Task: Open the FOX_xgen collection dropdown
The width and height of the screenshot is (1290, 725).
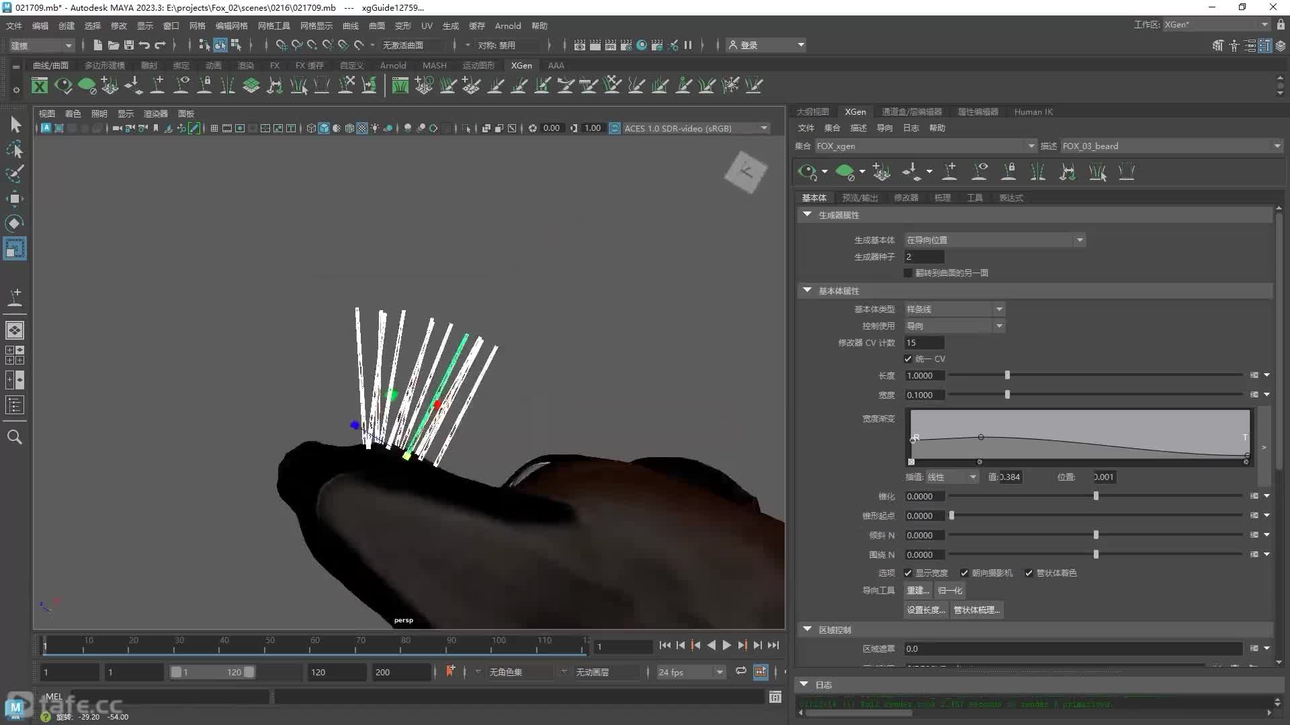Action: click(x=926, y=146)
